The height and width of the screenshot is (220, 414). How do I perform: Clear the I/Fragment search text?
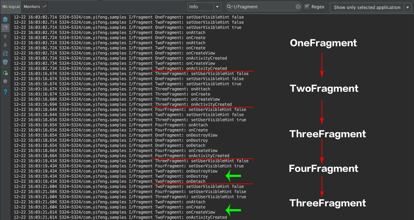298,7
